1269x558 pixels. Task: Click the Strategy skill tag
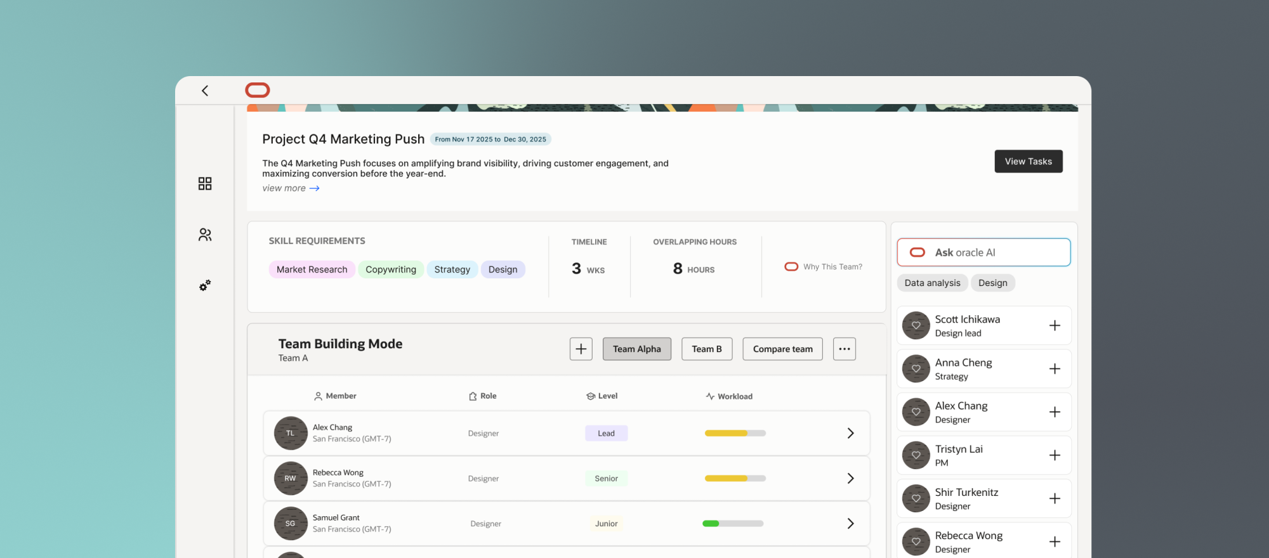[452, 269]
